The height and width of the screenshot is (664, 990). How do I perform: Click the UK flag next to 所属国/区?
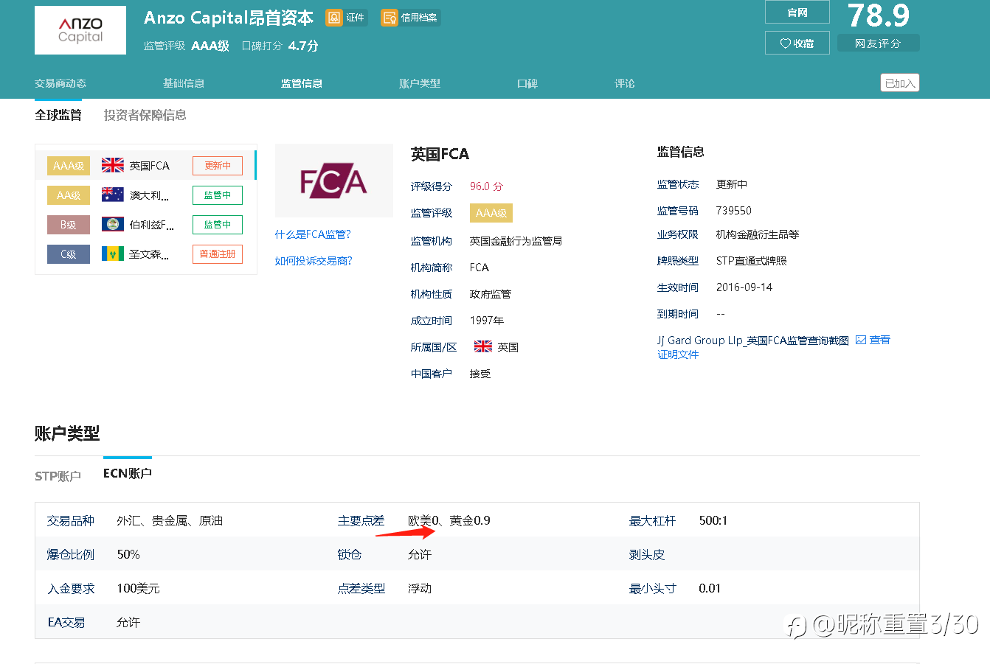tap(483, 346)
